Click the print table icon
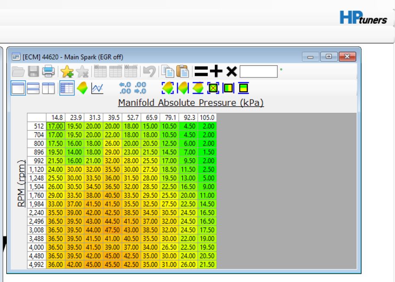The width and height of the screenshot is (395, 282). point(48,71)
